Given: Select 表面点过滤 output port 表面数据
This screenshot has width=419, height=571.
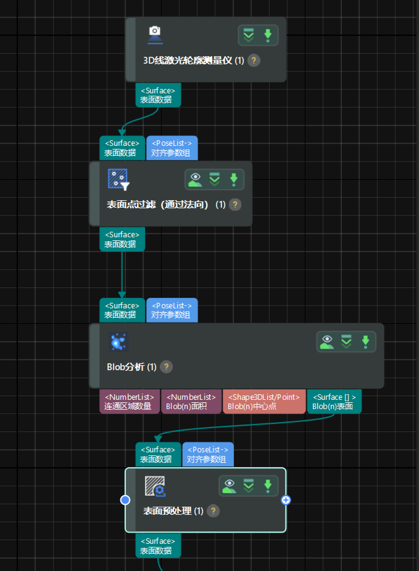Looking at the screenshot, I should coord(122,239).
